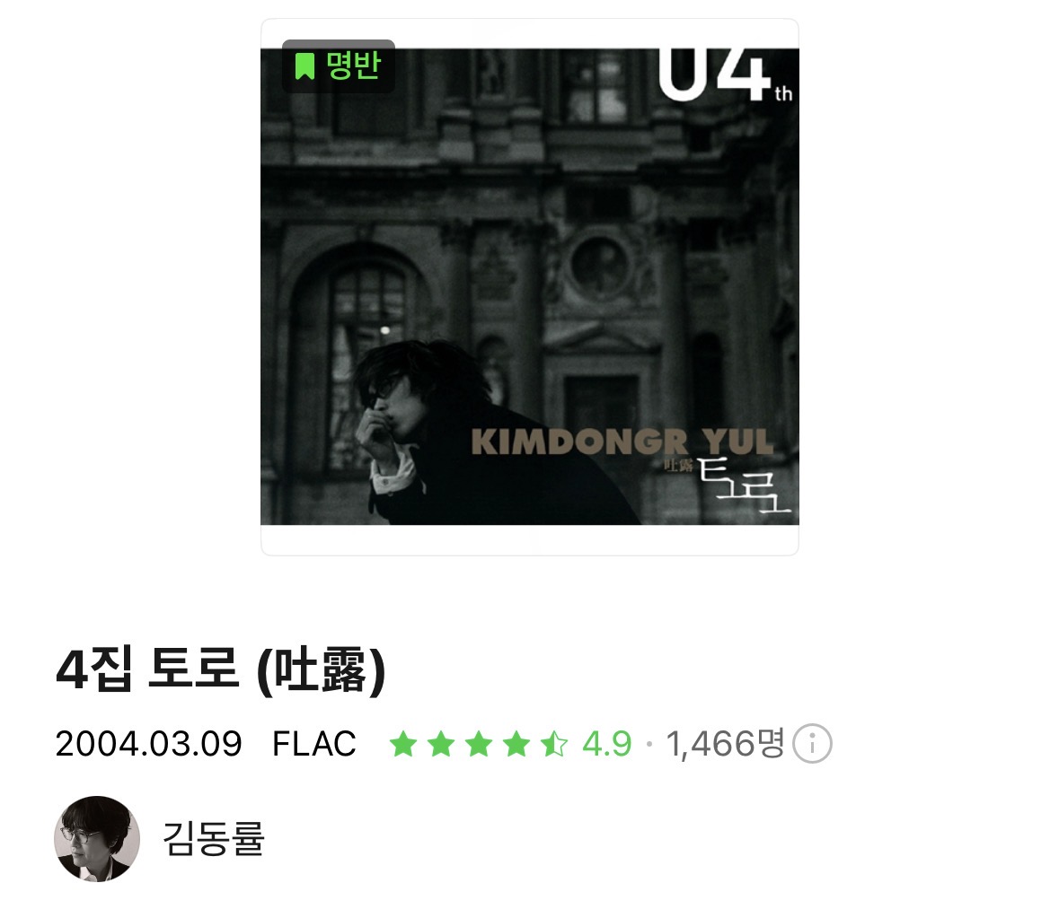
Task: Select the third green rating star
Action: (479, 744)
